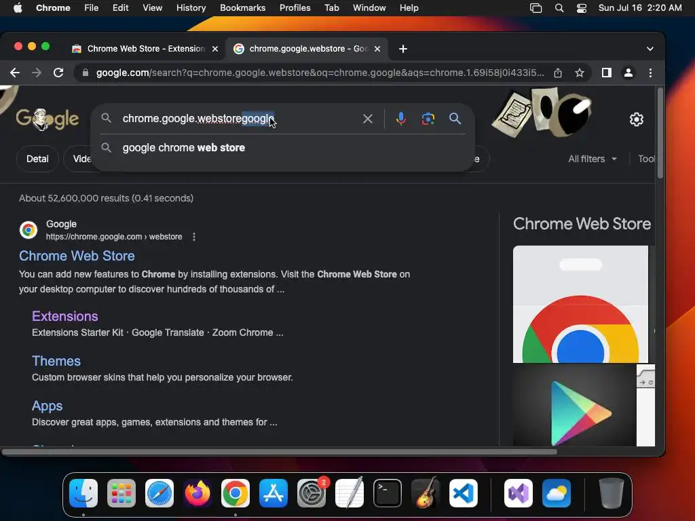Viewport: 695px width, 521px height.
Task: Open GarageBand from the Dock
Action: [x=425, y=493]
